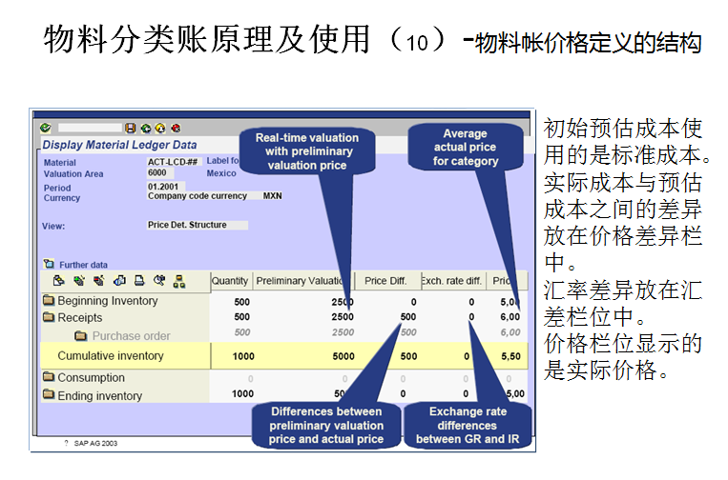Click the Purchase order preliminary valuation 2500
This screenshot has width=728, height=480.
coord(343,332)
